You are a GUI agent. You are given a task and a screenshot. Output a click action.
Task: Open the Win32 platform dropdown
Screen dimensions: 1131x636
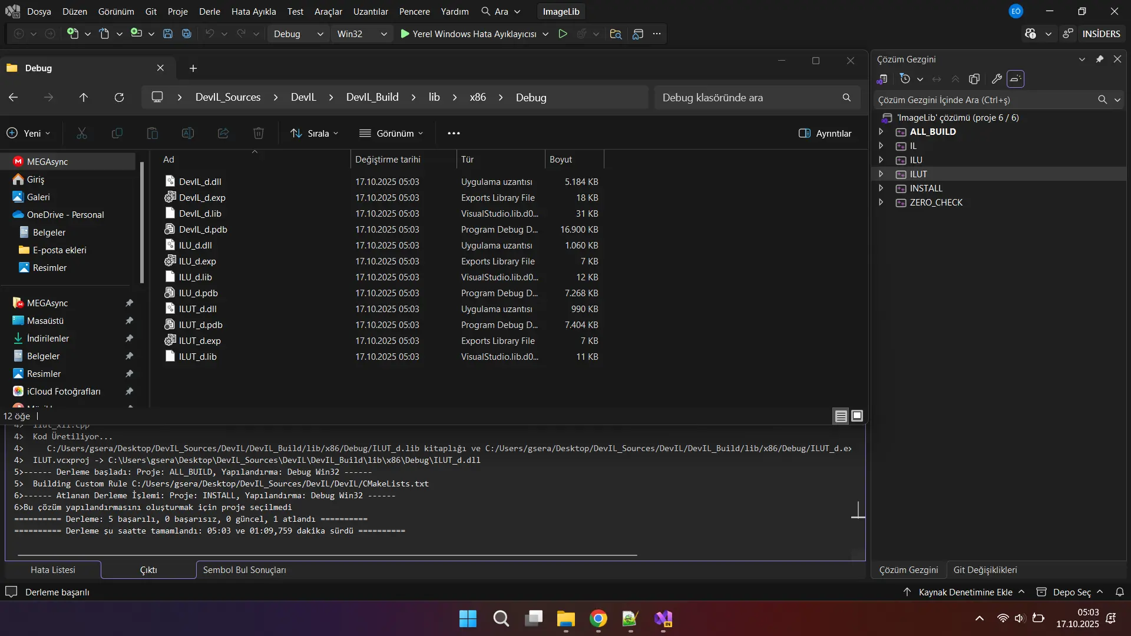(362, 34)
